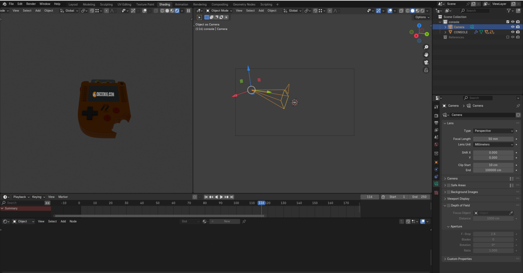
Task: Click the zoom magnifier icon in the viewport
Action: tap(426, 47)
